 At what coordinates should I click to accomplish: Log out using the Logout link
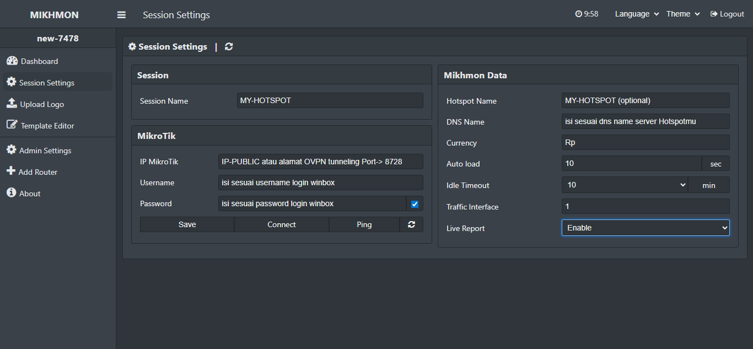727,14
